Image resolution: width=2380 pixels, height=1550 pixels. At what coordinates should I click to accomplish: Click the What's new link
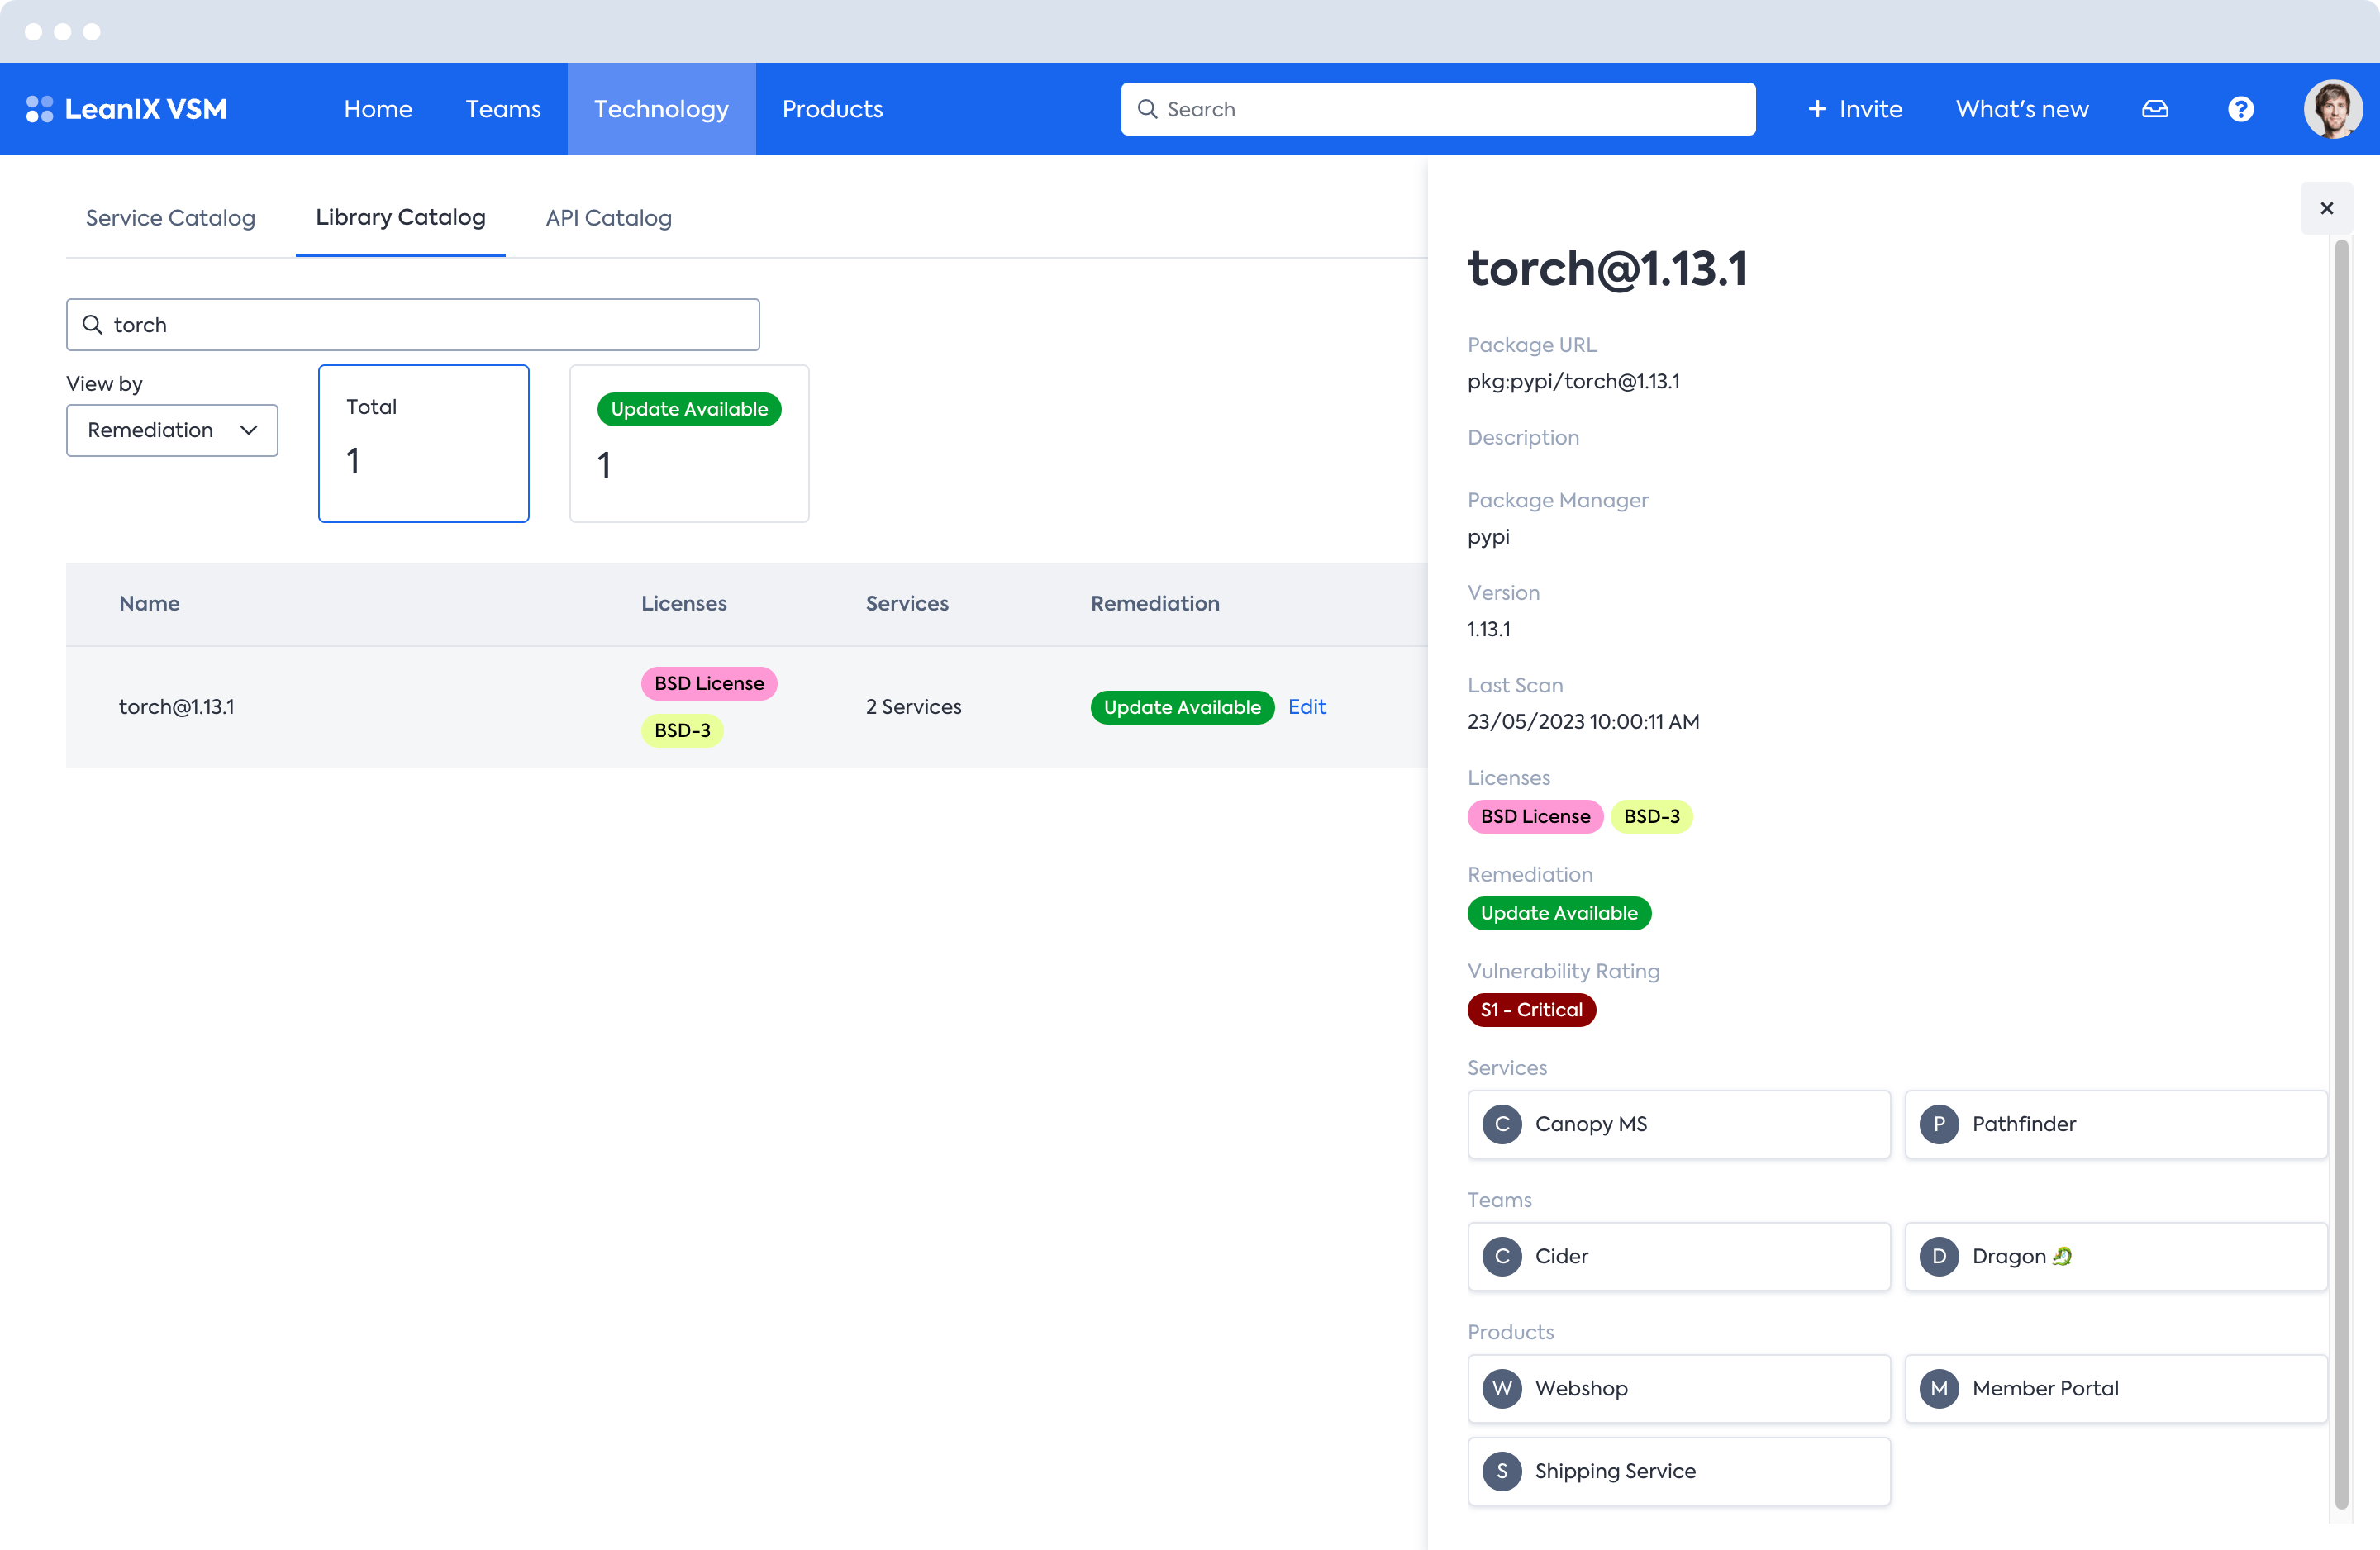[x=2021, y=109]
